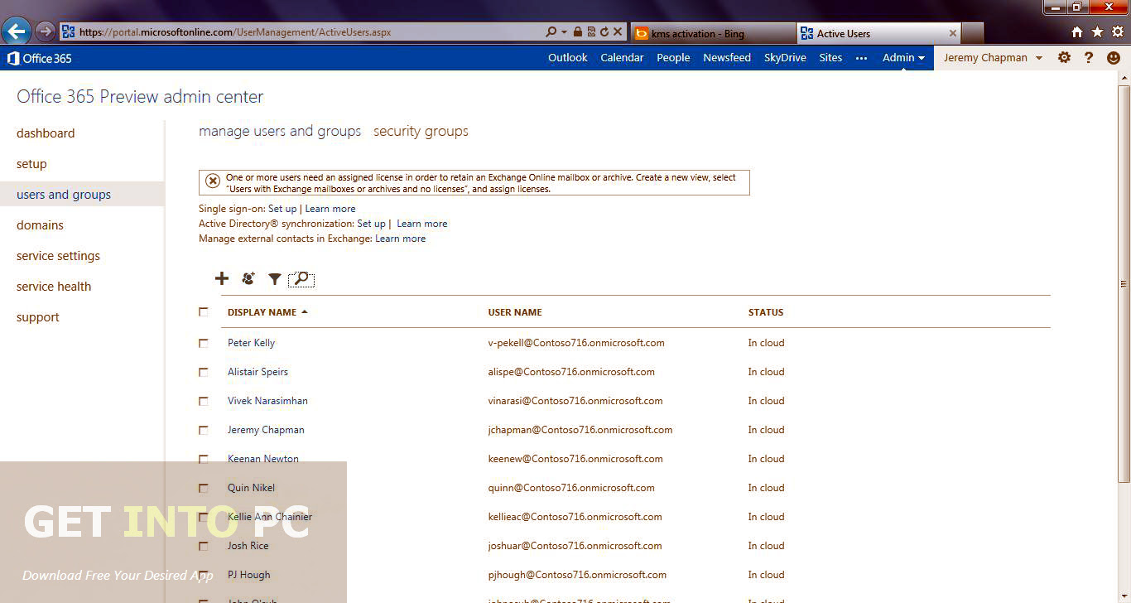Open support in the sidebar
The width and height of the screenshot is (1131, 603).
[38, 317]
